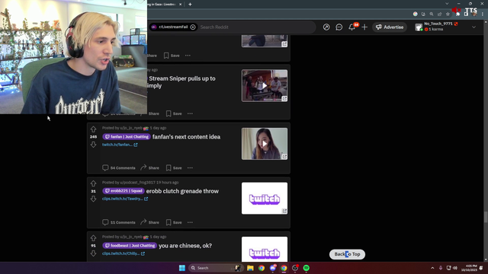Screen dimensions: 488x274
Task: Open the post titled you are chinese, ok?
Action: click(x=185, y=246)
